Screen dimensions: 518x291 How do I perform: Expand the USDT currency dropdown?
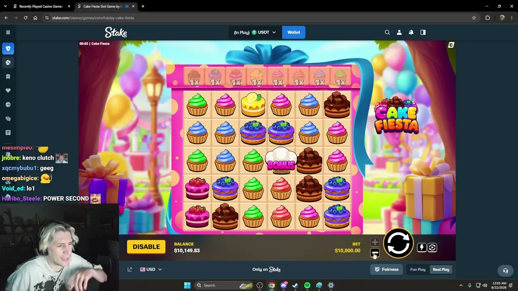(255, 32)
